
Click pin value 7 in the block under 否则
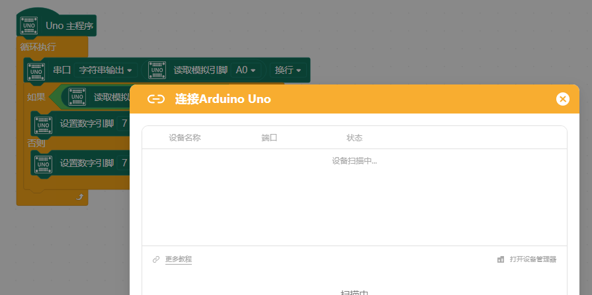click(x=124, y=163)
